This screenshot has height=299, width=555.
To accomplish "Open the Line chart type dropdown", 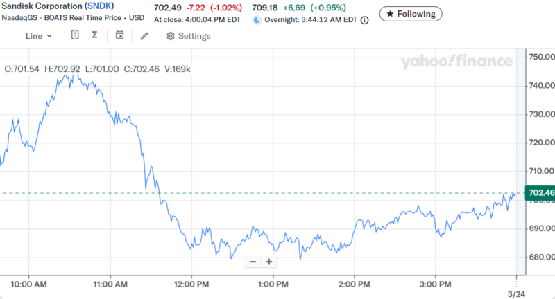I will [x=38, y=36].
